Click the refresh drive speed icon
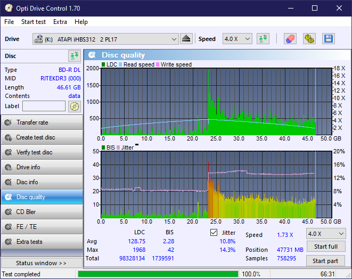Viewport: 352px width, 279px height. [x=263, y=39]
